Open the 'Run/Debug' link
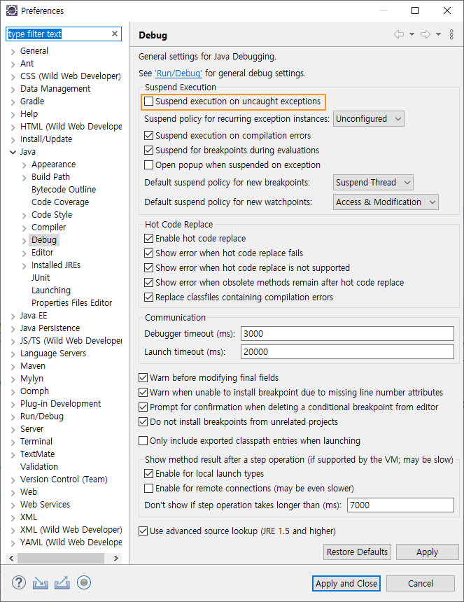 [x=178, y=73]
